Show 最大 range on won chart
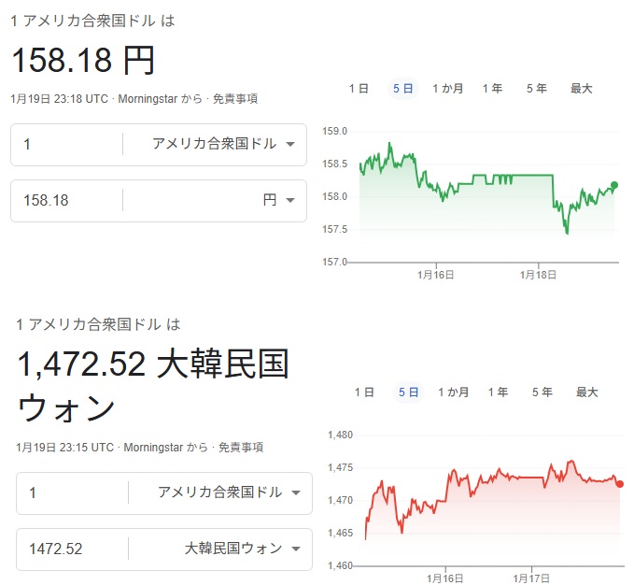 [586, 392]
